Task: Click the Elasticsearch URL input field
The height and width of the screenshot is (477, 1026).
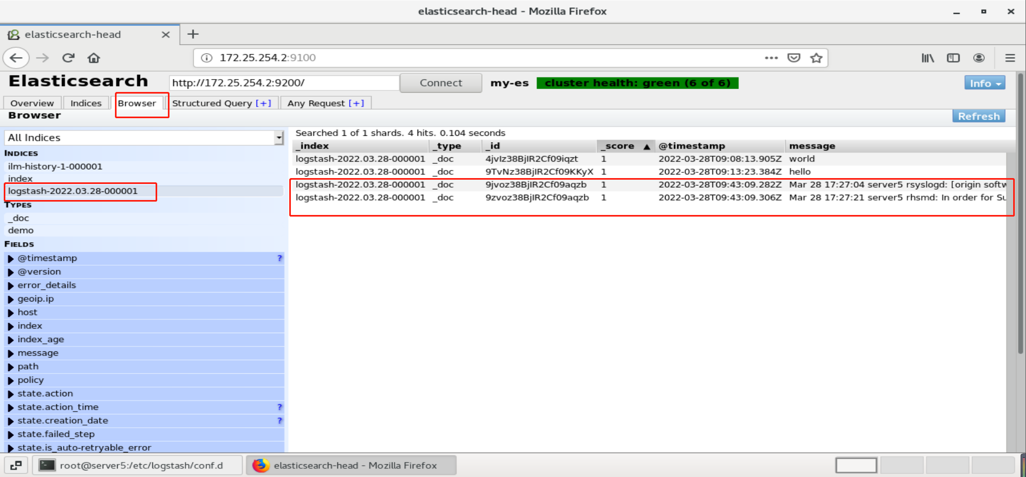Action: pyautogui.click(x=284, y=83)
